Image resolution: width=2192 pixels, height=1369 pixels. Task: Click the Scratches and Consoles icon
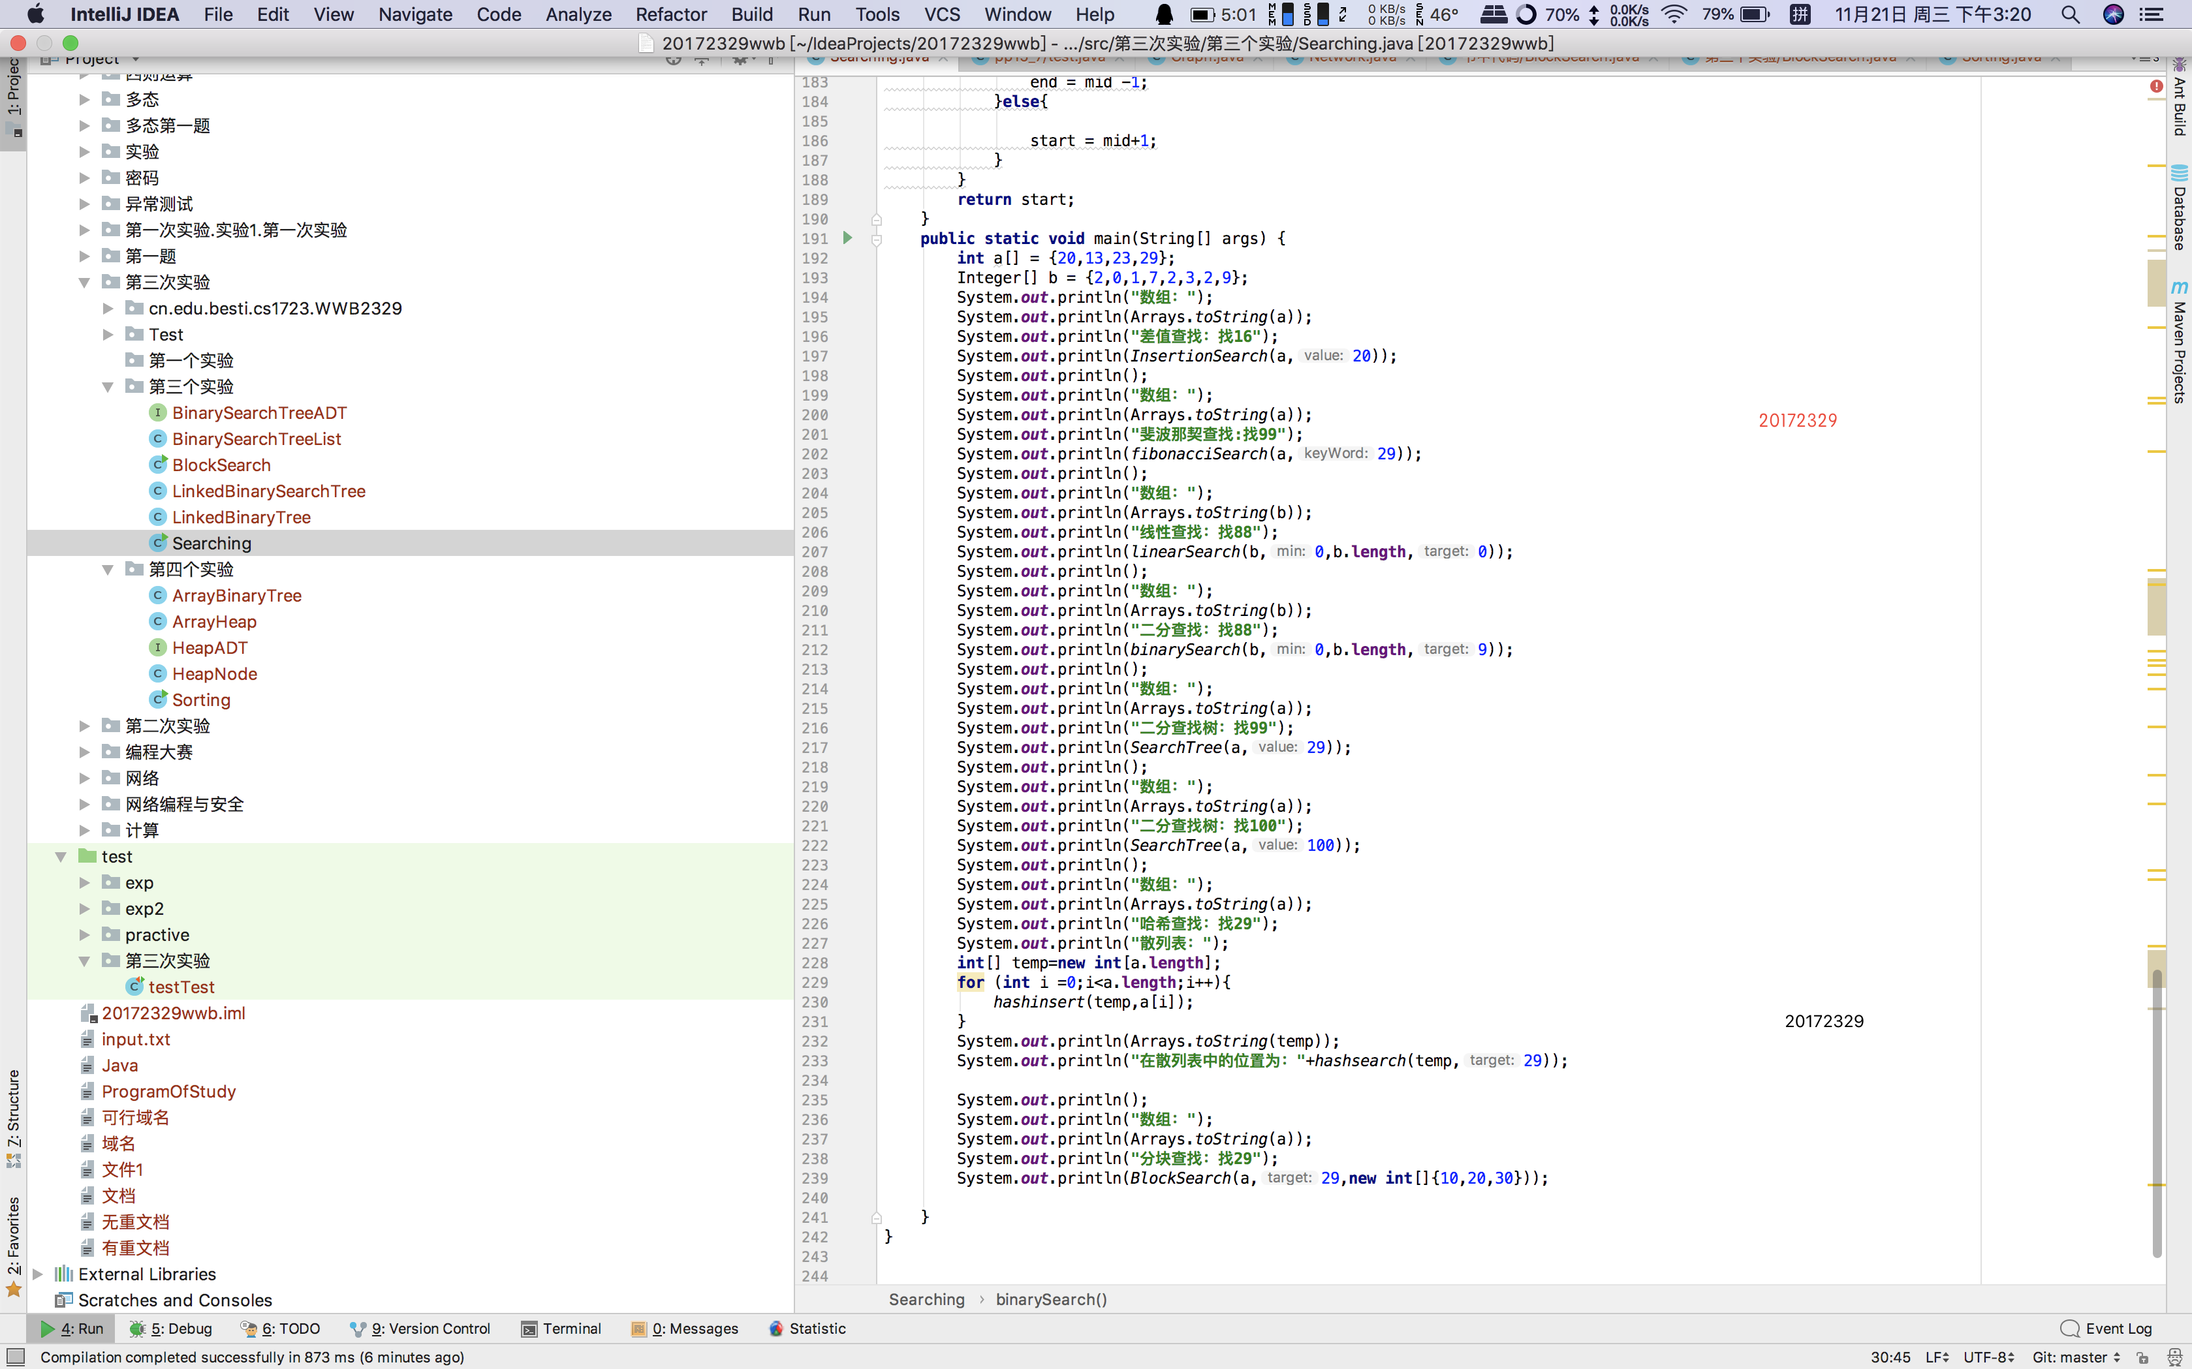[x=63, y=1300]
